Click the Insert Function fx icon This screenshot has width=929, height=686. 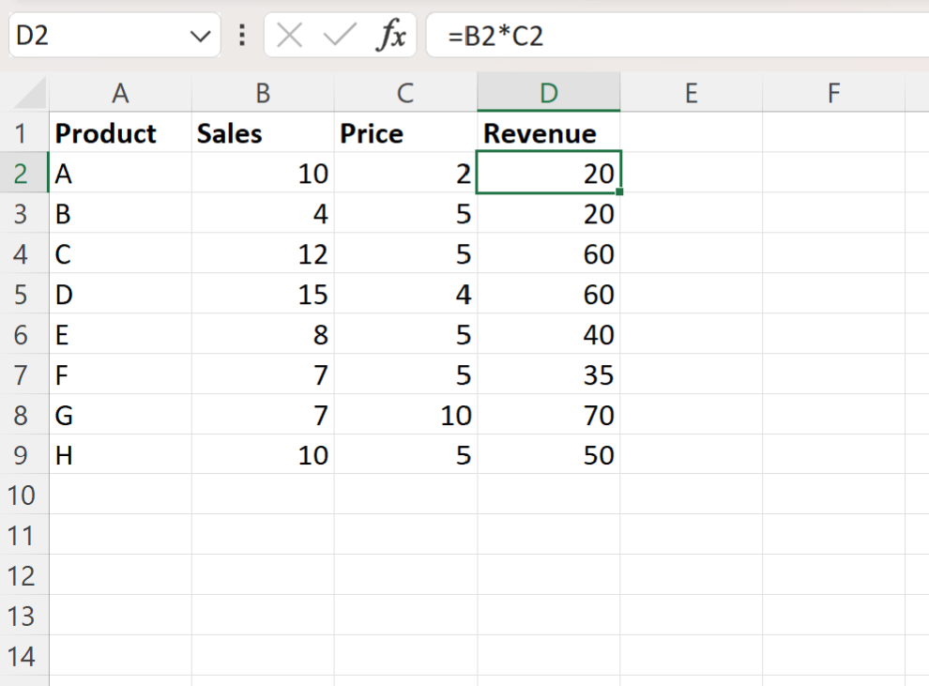pos(394,35)
